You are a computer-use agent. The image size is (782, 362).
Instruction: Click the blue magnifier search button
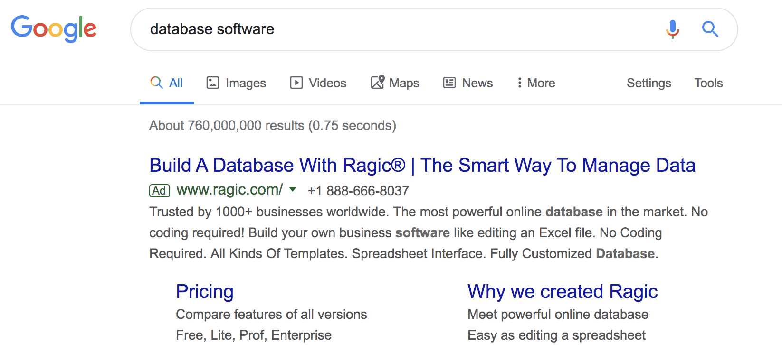pos(710,29)
